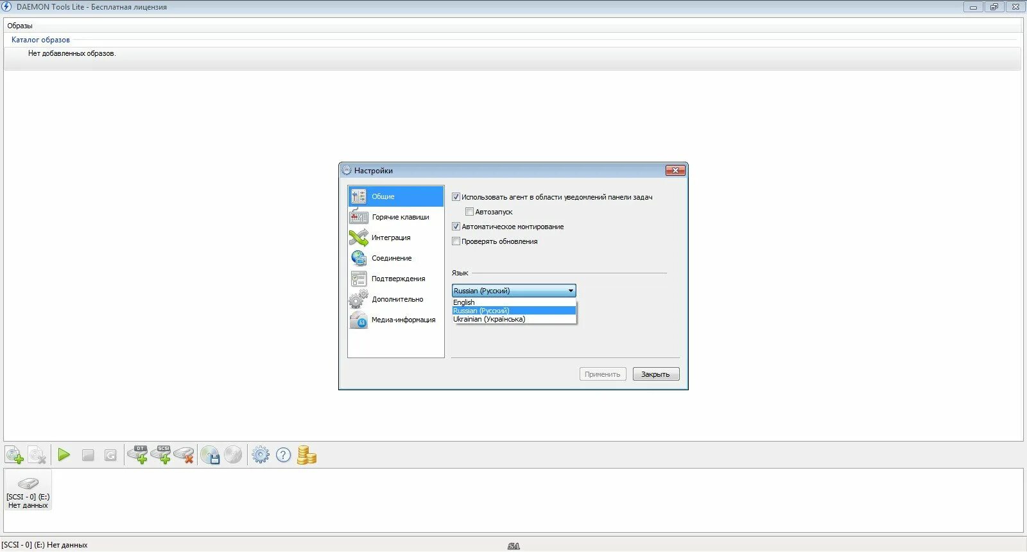Select the SCSI-0 (E:) virtual drive

28,491
